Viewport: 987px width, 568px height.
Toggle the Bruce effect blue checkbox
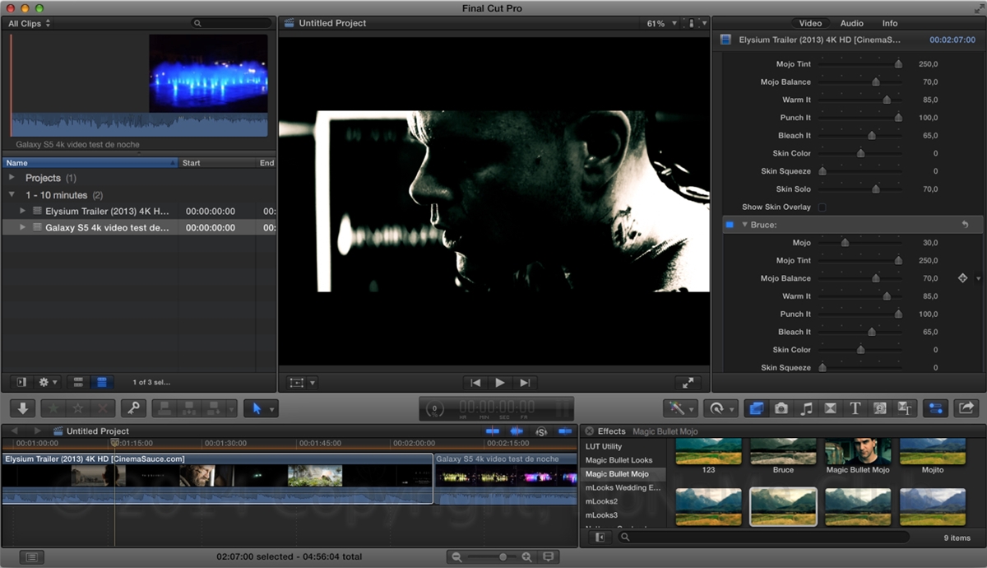coord(729,225)
